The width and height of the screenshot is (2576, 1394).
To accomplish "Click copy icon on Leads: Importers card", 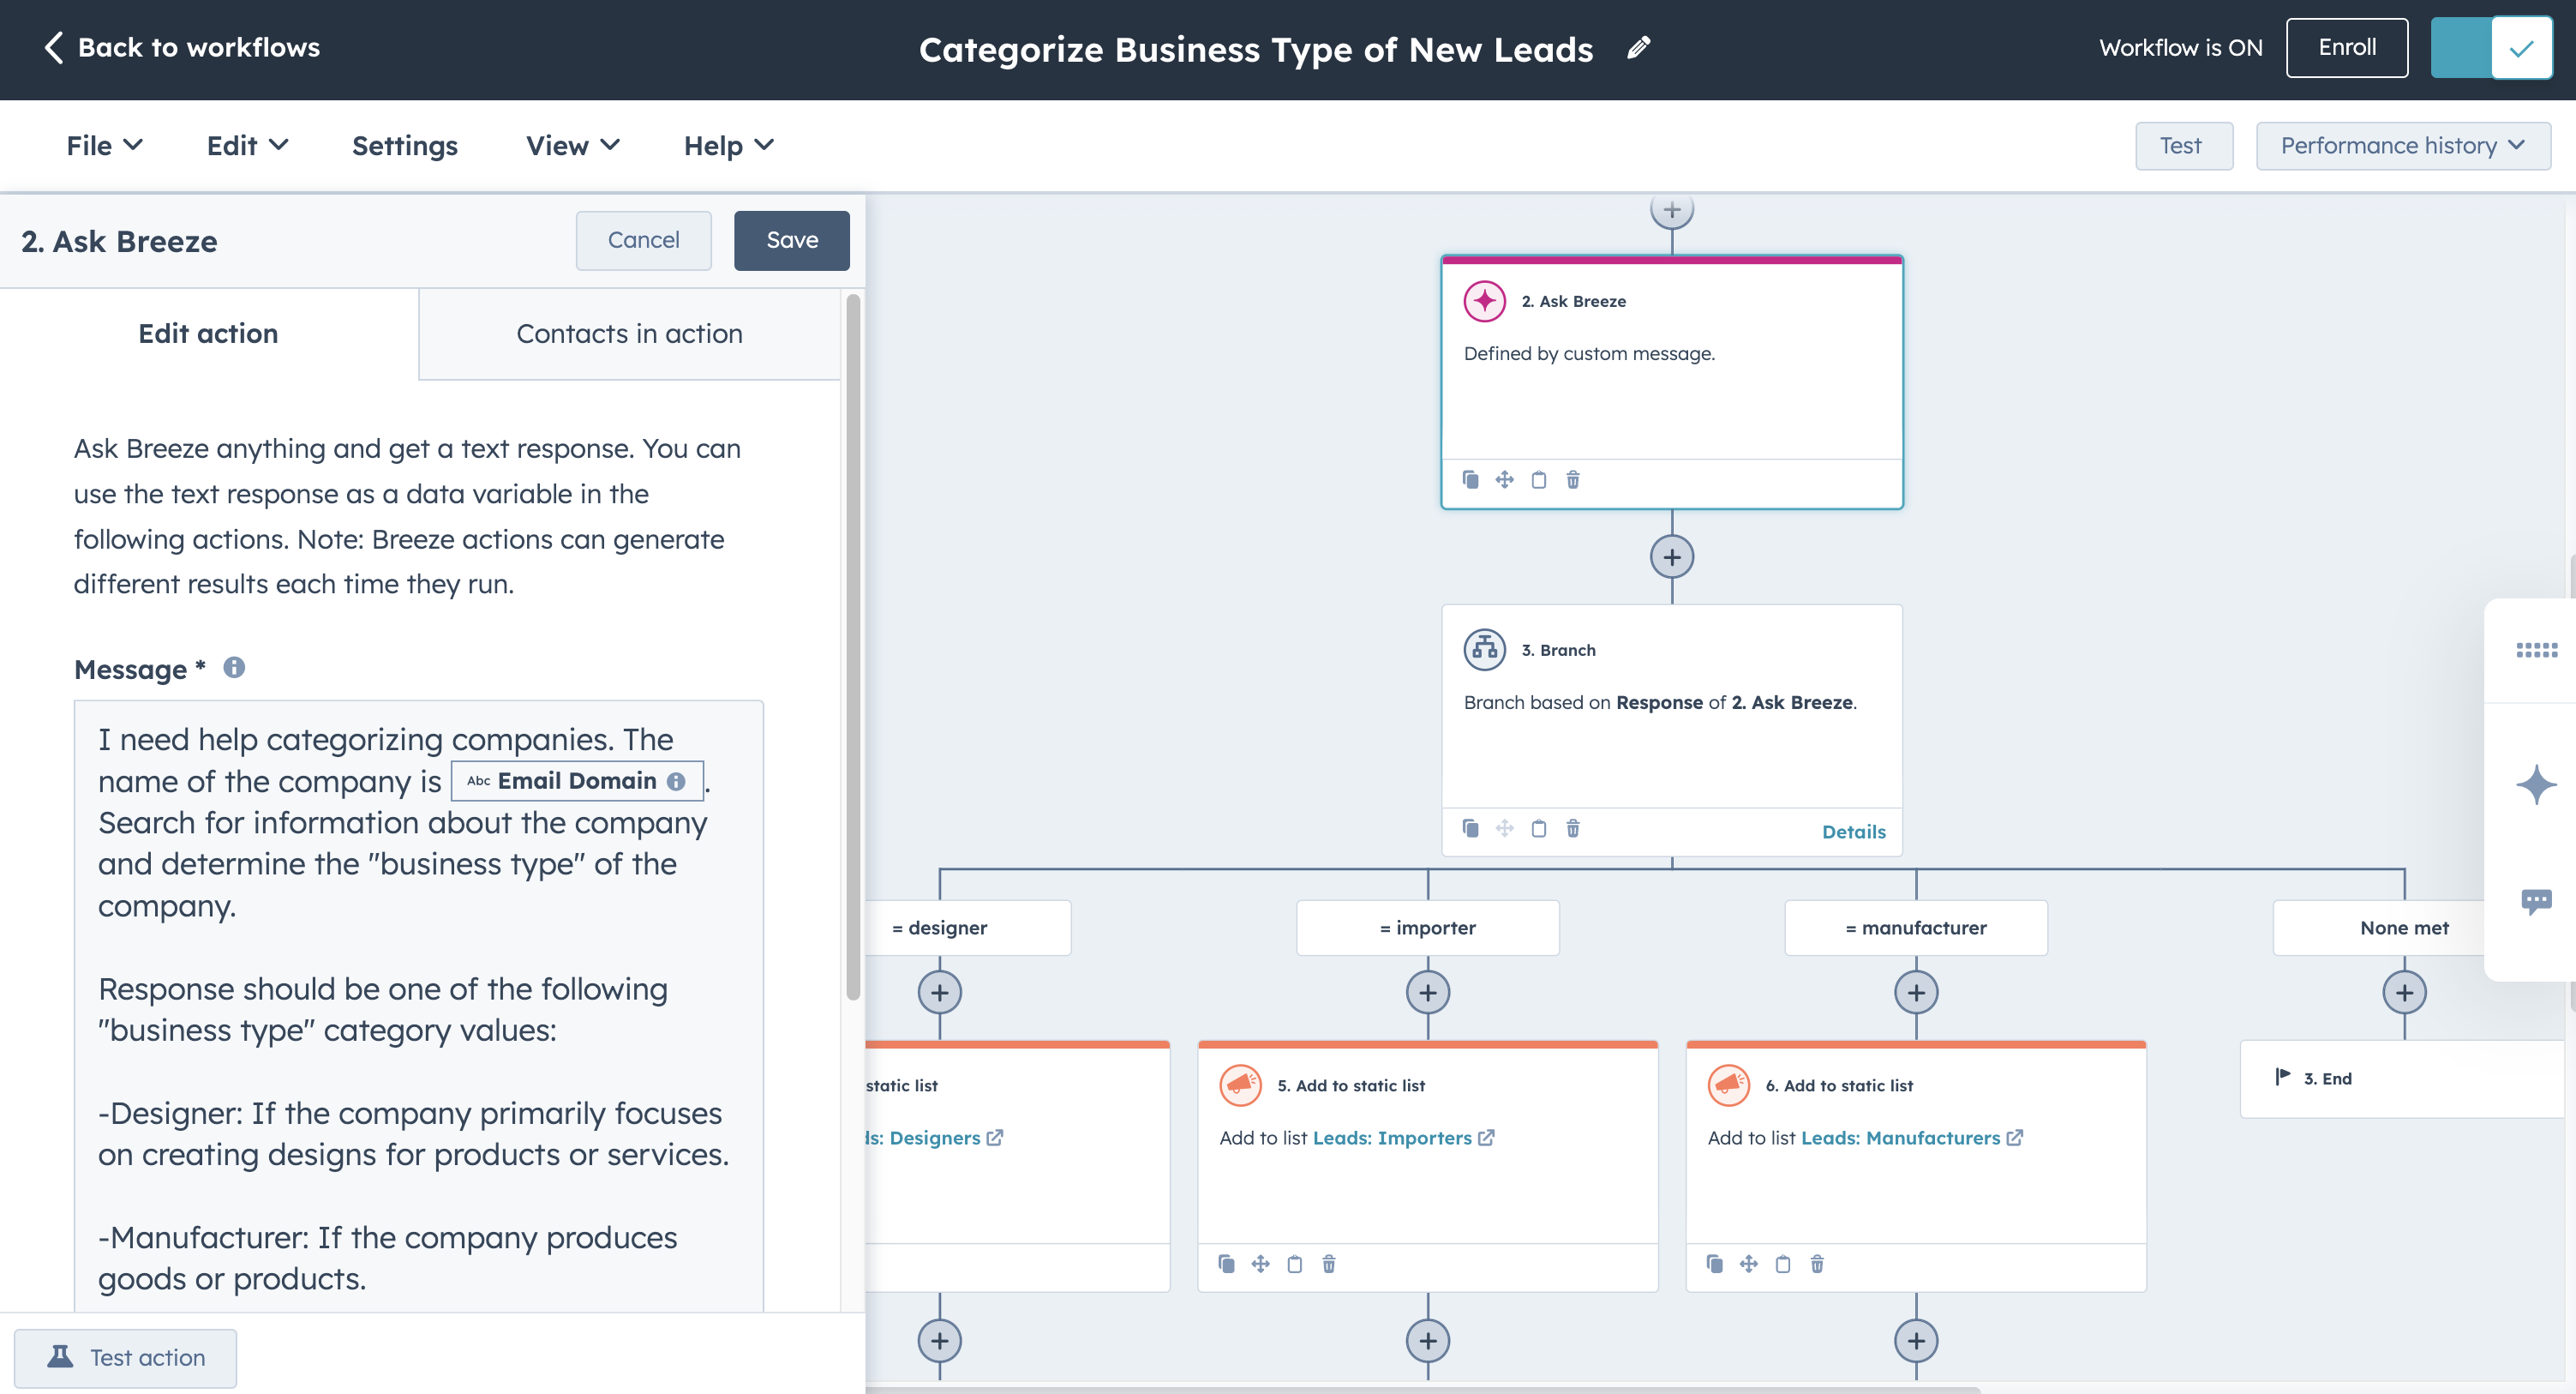I will [x=1226, y=1263].
